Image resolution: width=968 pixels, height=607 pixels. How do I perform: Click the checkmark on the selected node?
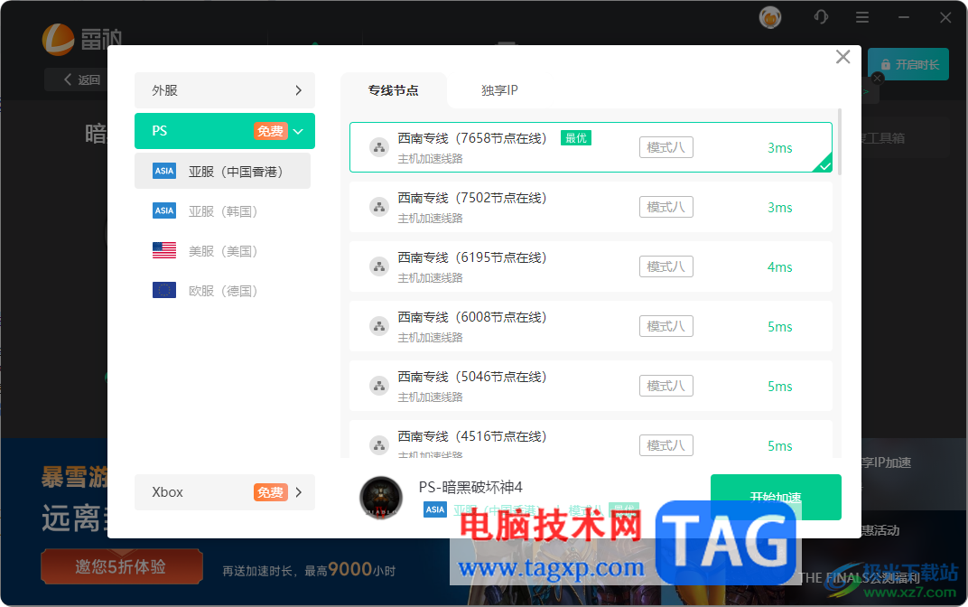(x=824, y=165)
